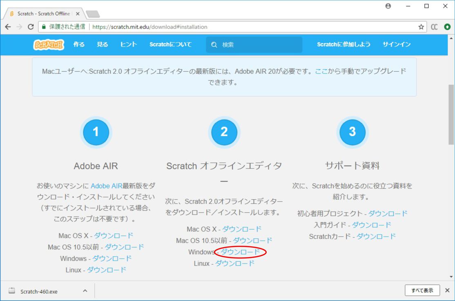The height and width of the screenshot is (301, 455).
Task: Reload the page with refresh icon
Action: (x=31, y=27)
